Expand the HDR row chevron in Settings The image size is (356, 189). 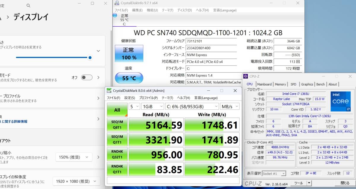(x=98, y=119)
